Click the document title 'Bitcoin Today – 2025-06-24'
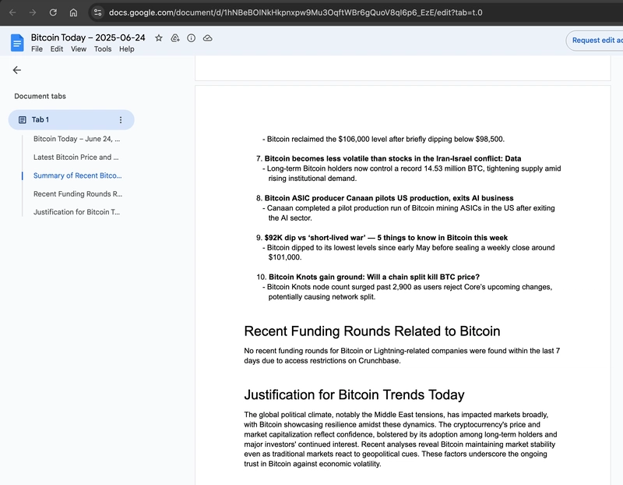 tap(88, 37)
